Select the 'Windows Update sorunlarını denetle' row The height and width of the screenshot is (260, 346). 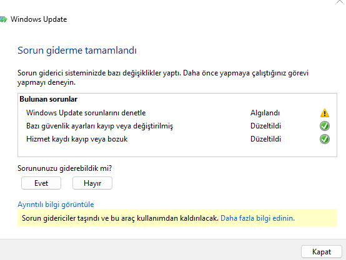point(177,113)
